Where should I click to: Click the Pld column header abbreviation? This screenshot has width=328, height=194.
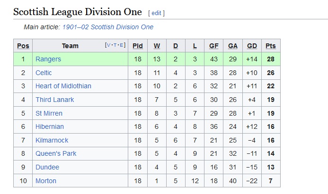[138, 46]
